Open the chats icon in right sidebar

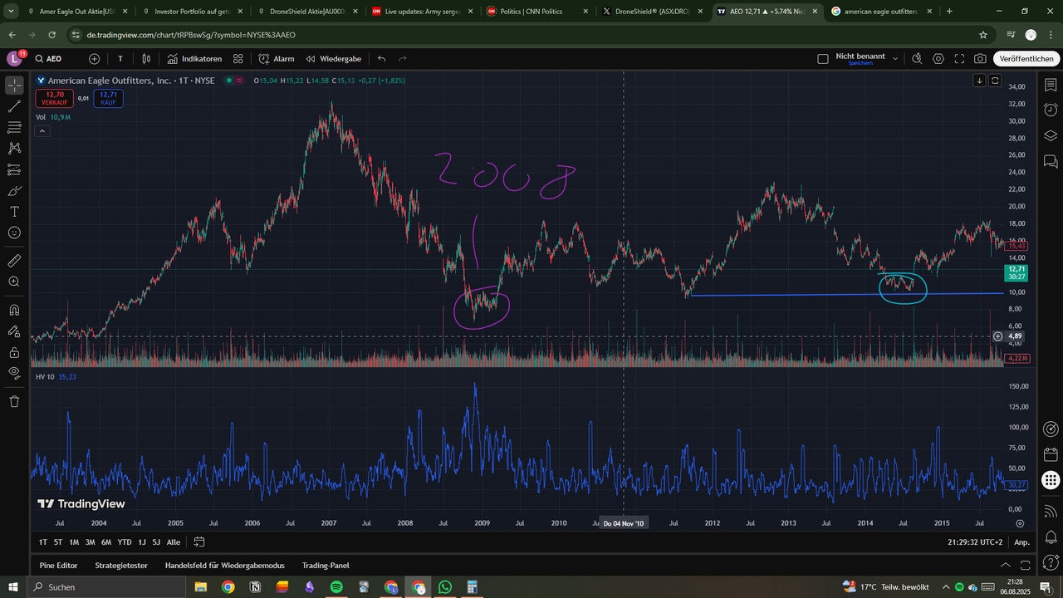coord(1051,161)
